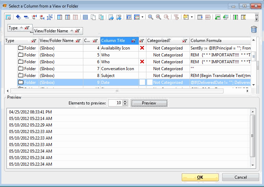Click the zoom out magnifier icon
This screenshot has height=187, width=264.
click(158, 17)
